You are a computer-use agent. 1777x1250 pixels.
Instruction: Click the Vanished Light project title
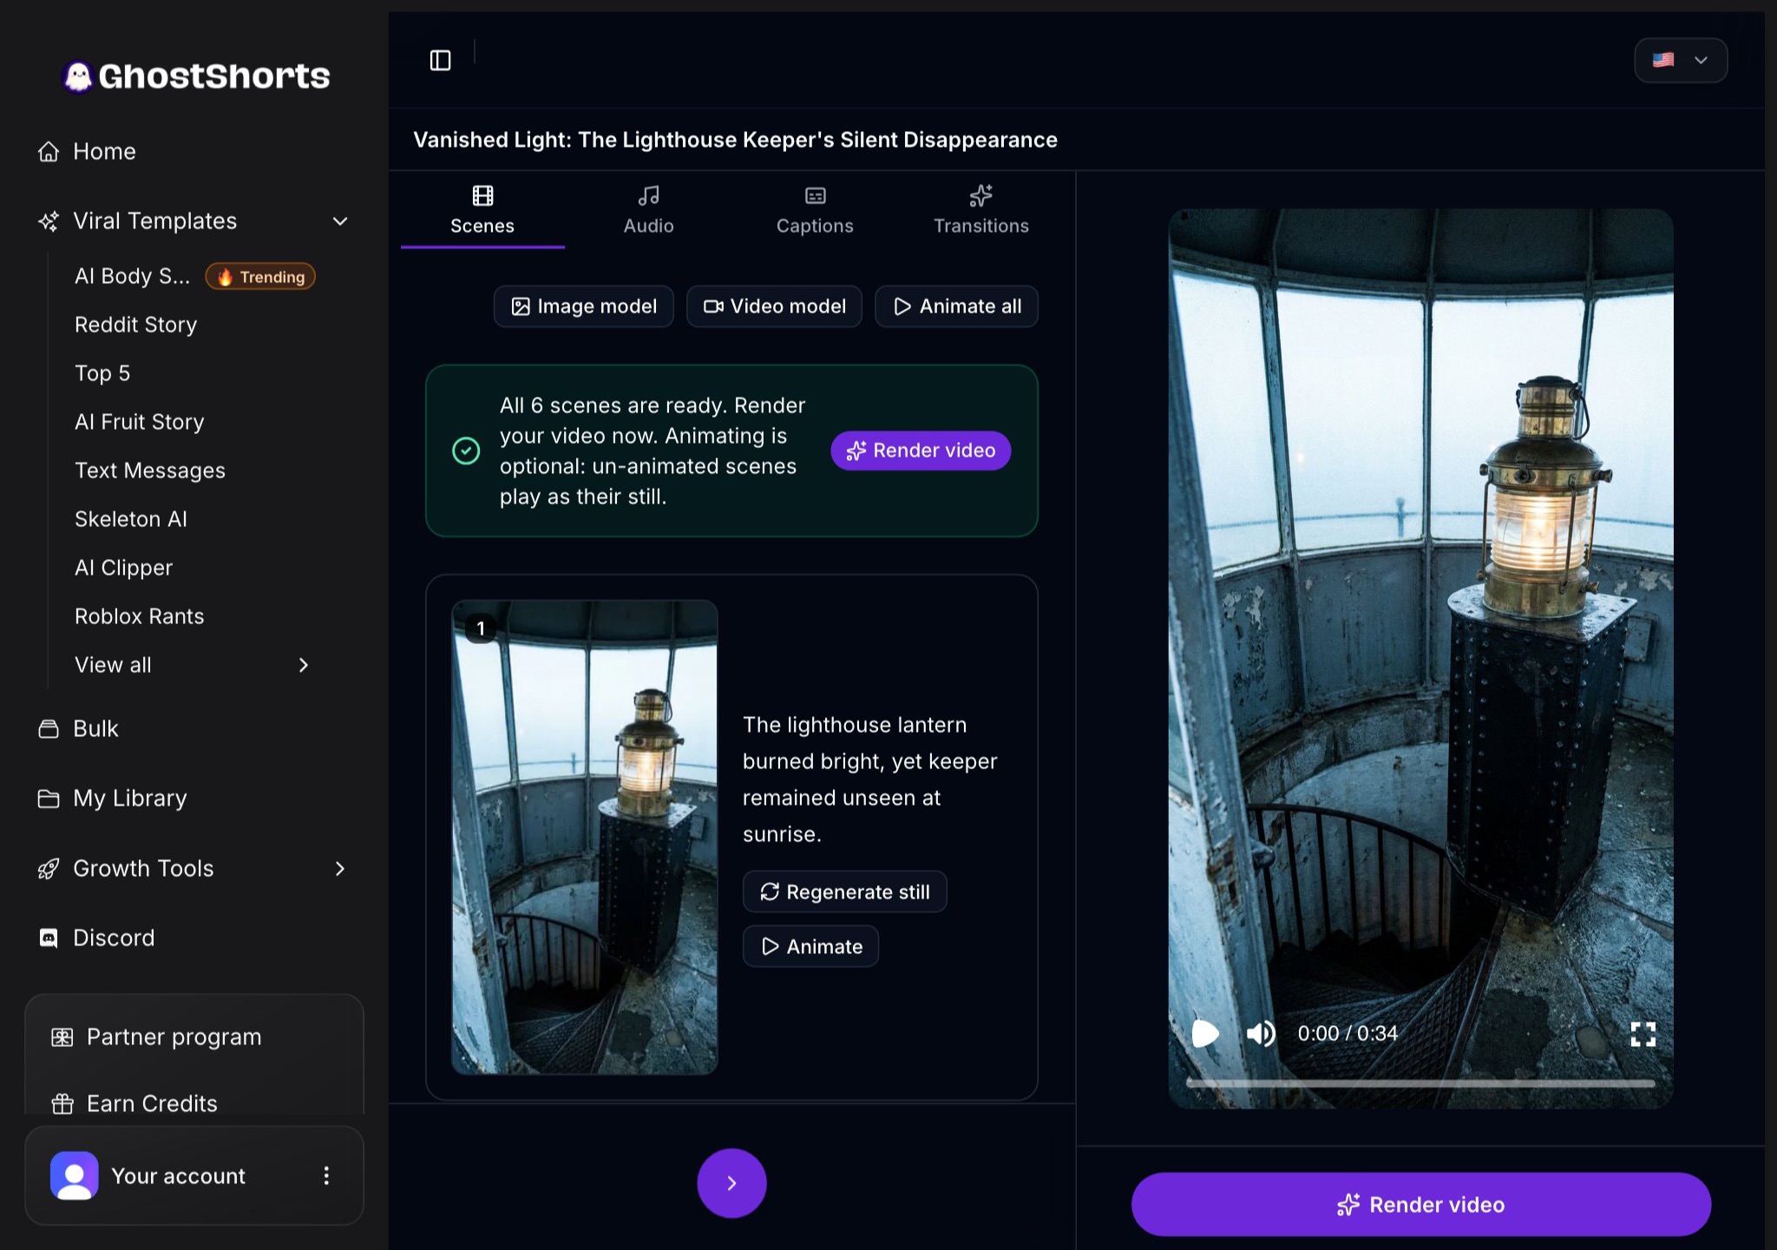(x=735, y=140)
